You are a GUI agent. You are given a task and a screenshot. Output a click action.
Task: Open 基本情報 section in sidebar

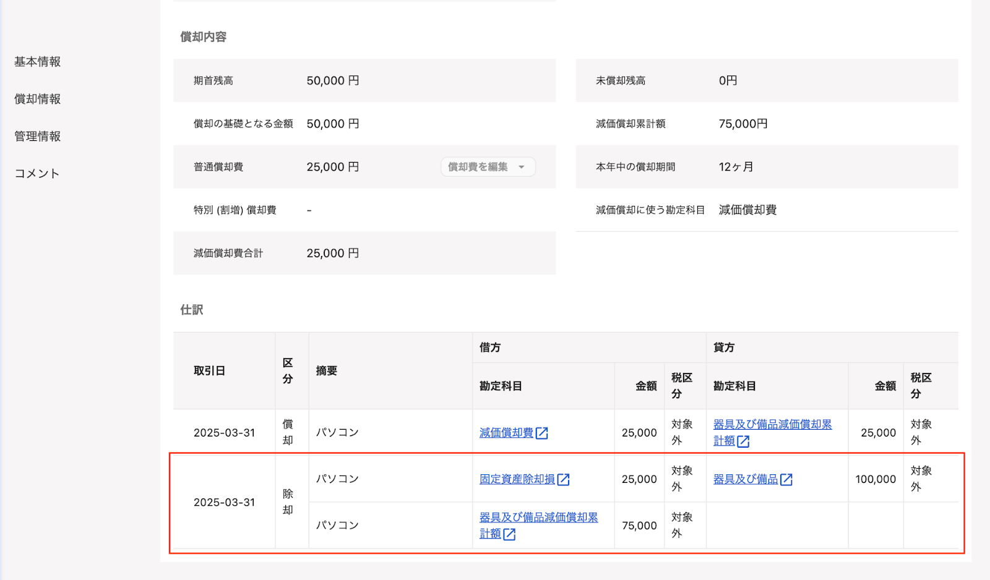pyautogui.click(x=37, y=62)
